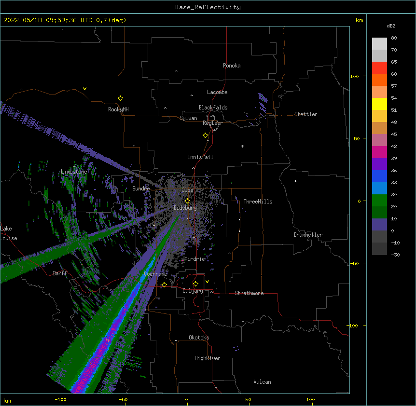Select the bright yellow 51–54 dBZ swatch
Screen dimensions: 416x406
point(379,104)
